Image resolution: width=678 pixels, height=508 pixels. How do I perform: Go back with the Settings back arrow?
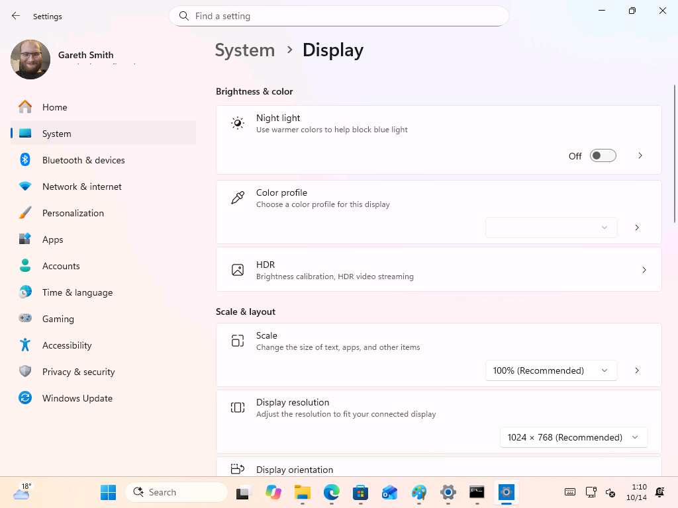click(x=16, y=16)
